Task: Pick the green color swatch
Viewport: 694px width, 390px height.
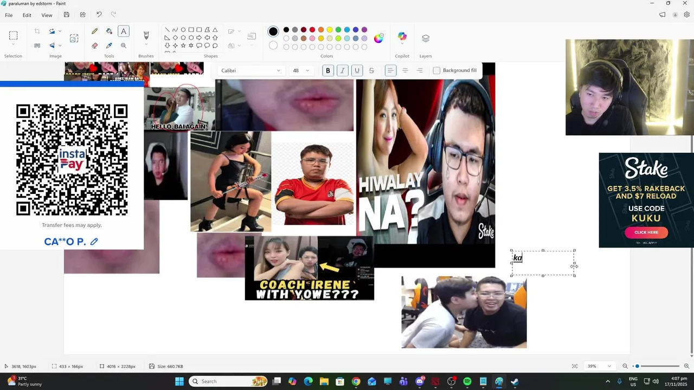Action: pos(338,30)
